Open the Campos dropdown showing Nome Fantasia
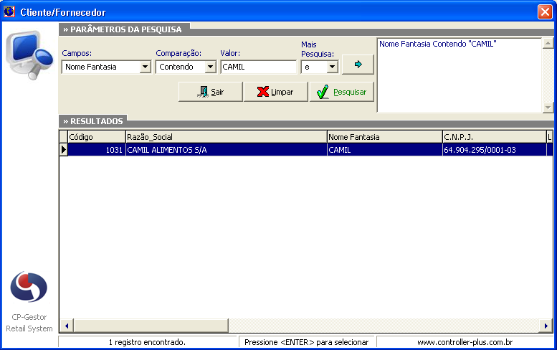 click(x=145, y=67)
